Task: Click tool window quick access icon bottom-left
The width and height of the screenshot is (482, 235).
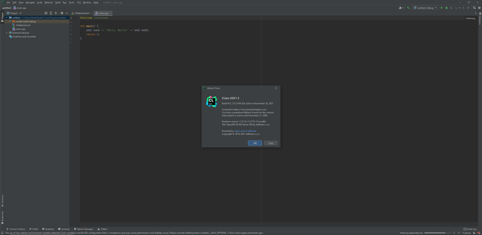Action: (x=2, y=233)
